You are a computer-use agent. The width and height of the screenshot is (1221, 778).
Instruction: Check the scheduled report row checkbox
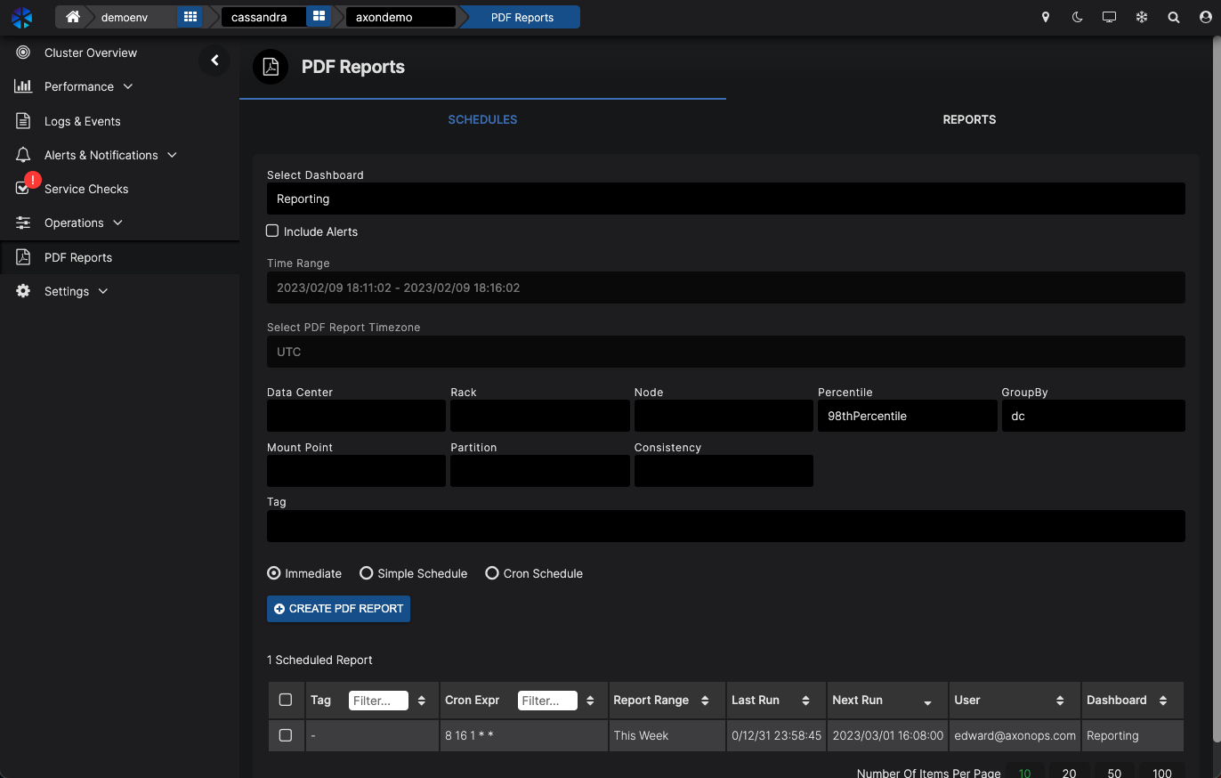[x=286, y=735]
